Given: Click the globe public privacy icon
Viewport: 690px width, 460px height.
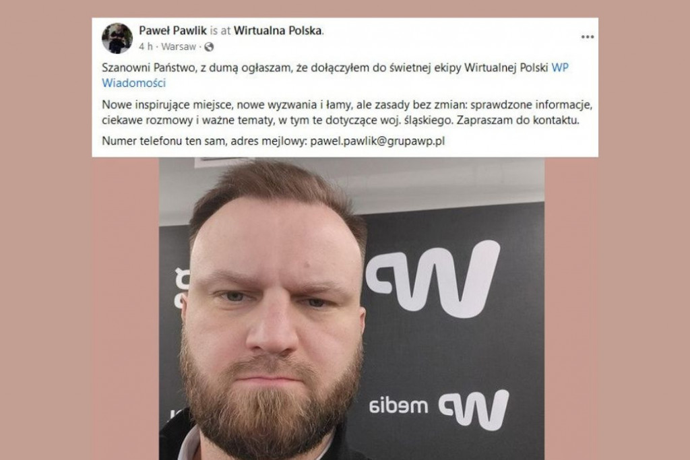Looking at the screenshot, I should coord(209,46).
